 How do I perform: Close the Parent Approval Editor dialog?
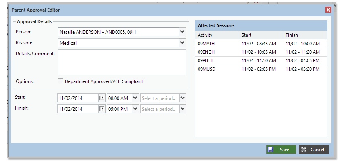tap(328, 10)
